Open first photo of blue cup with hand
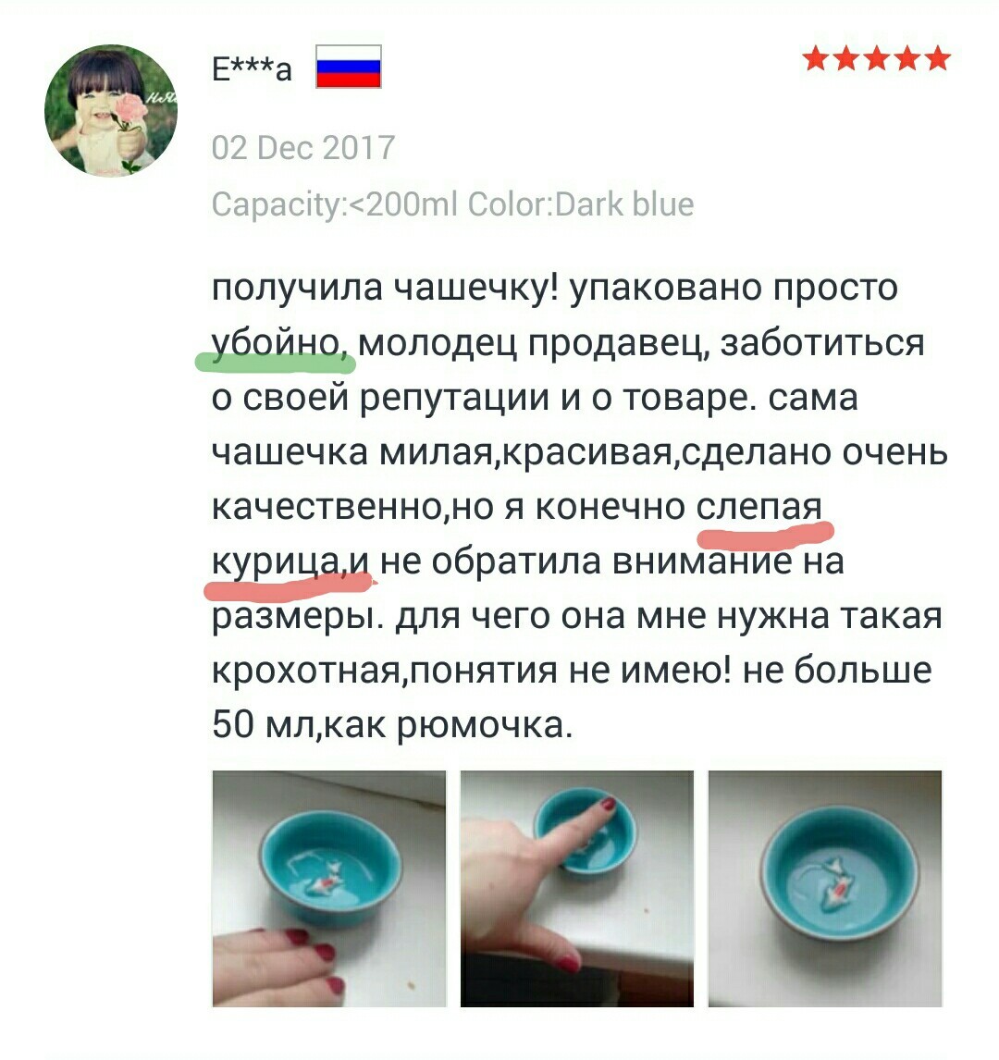The image size is (999, 1060). point(329,888)
